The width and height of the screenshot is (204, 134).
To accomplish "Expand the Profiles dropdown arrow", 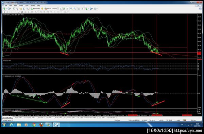I will [x=11, y=9].
